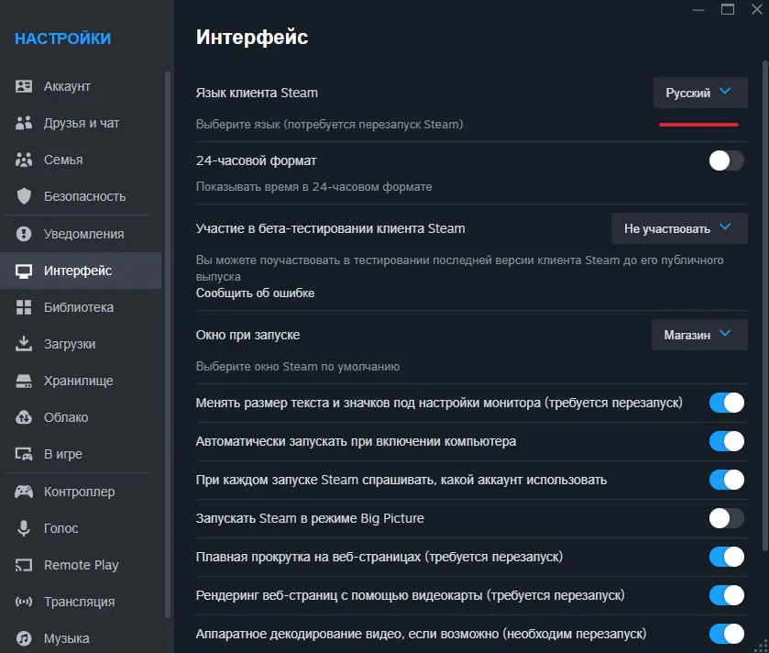Click the Сообщить об ошибке link
The width and height of the screenshot is (769, 653).
(x=255, y=293)
